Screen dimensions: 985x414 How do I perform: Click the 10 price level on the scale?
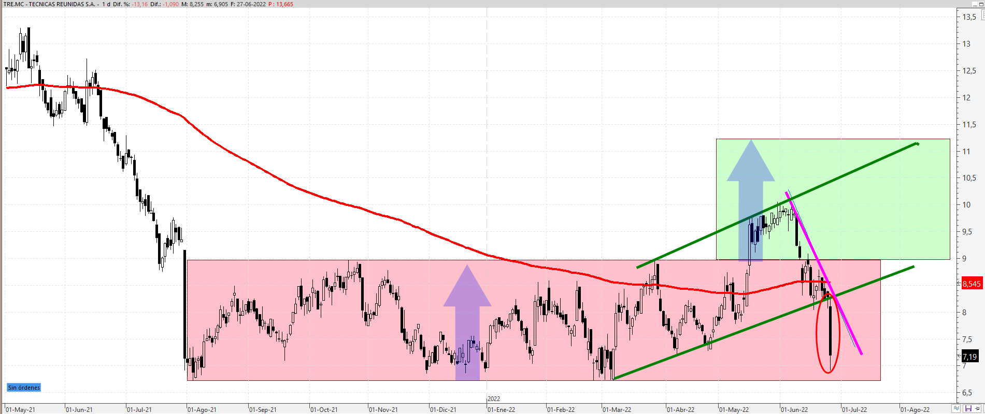point(966,205)
